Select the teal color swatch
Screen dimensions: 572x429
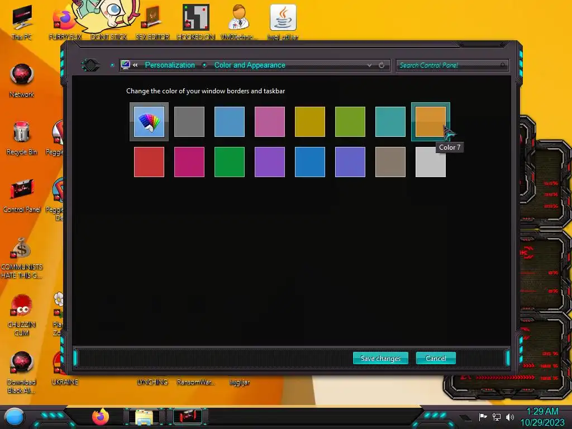coord(390,121)
